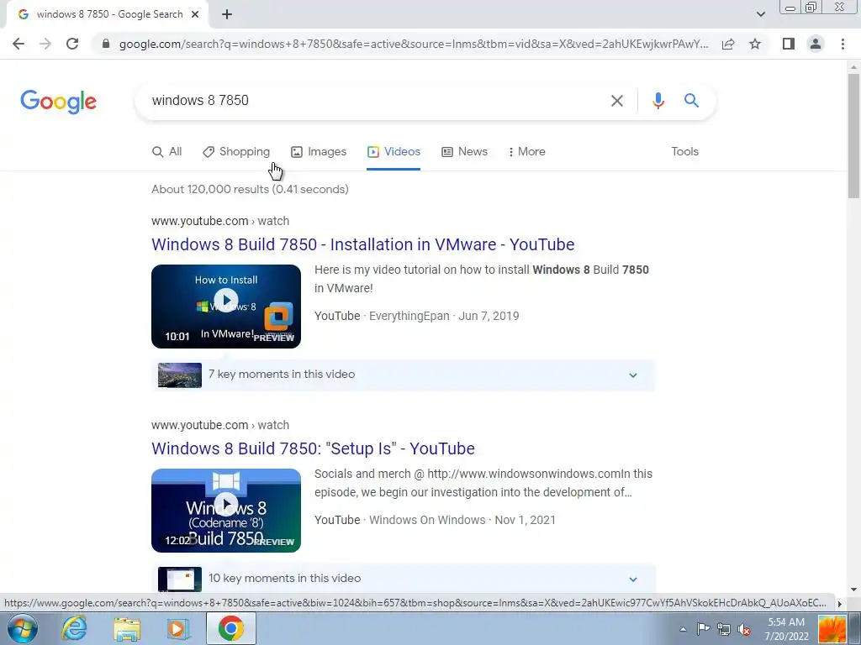Click the key moments thumbnail of the first video
Screen dimensions: 861x645
click(x=180, y=375)
